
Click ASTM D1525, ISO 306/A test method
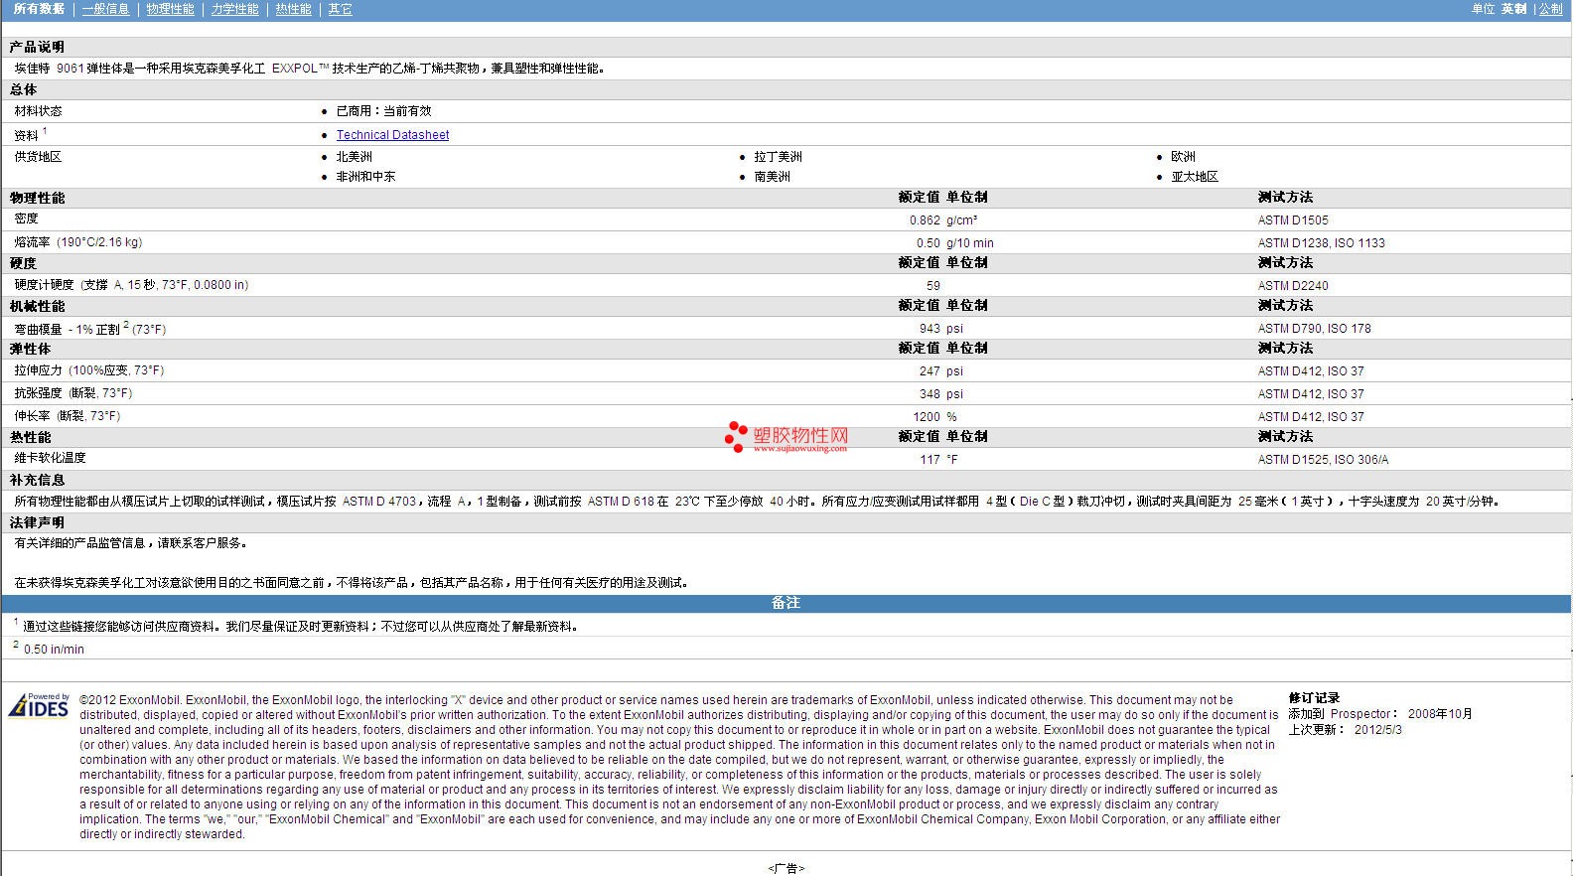pos(1323,460)
